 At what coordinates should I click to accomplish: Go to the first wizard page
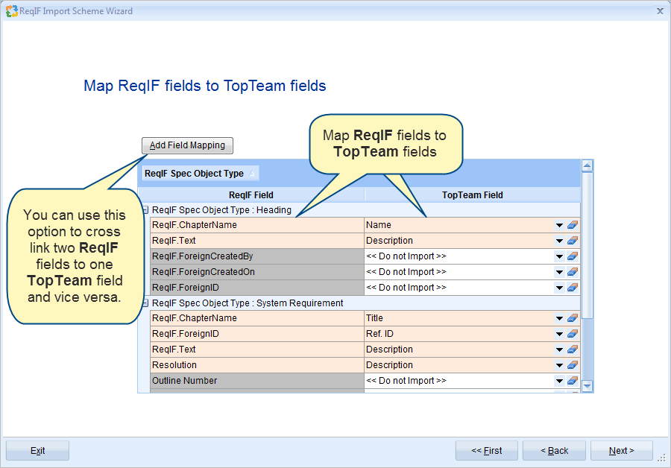click(x=487, y=450)
